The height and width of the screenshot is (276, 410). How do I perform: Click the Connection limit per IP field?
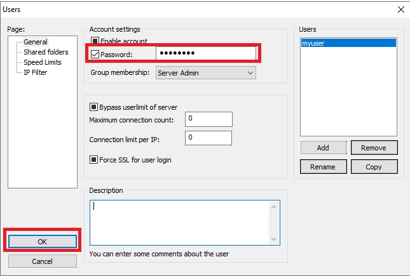(x=208, y=138)
